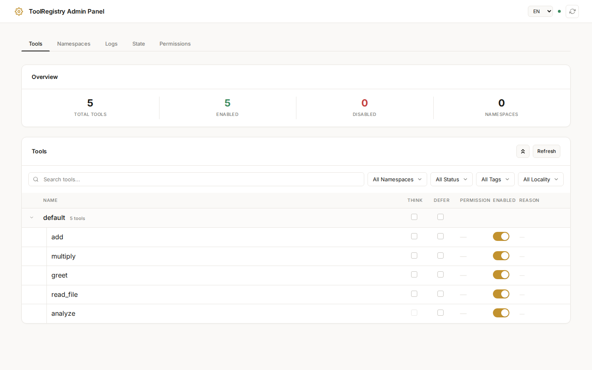Focus the Search tools input field
The width and height of the screenshot is (592, 370).
(x=196, y=179)
